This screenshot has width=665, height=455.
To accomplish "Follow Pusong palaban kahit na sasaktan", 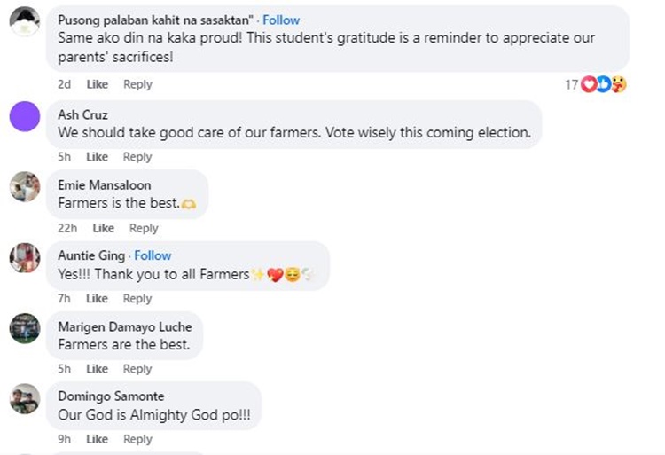I will click(281, 20).
